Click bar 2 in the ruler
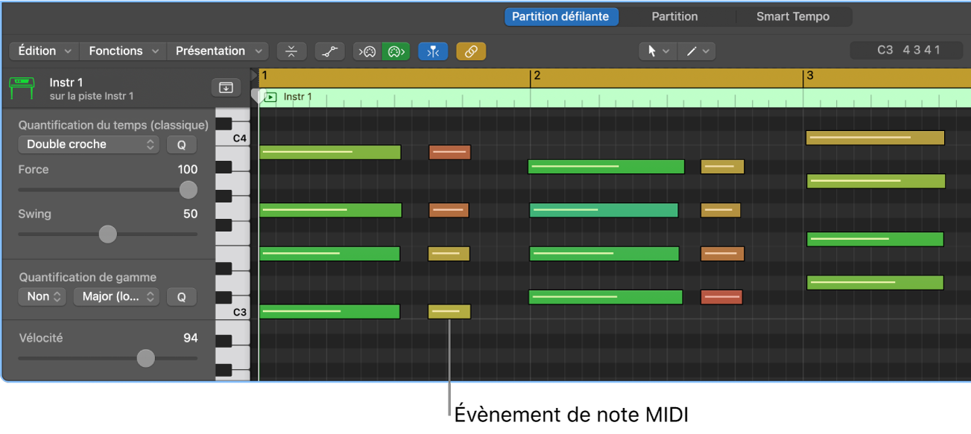971x434 pixels. [x=537, y=76]
